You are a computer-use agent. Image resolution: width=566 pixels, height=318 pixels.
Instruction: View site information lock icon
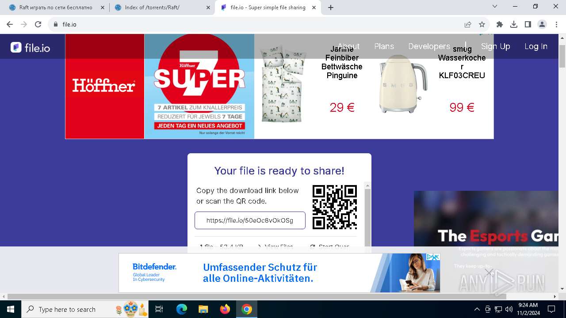[x=56, y=24]
